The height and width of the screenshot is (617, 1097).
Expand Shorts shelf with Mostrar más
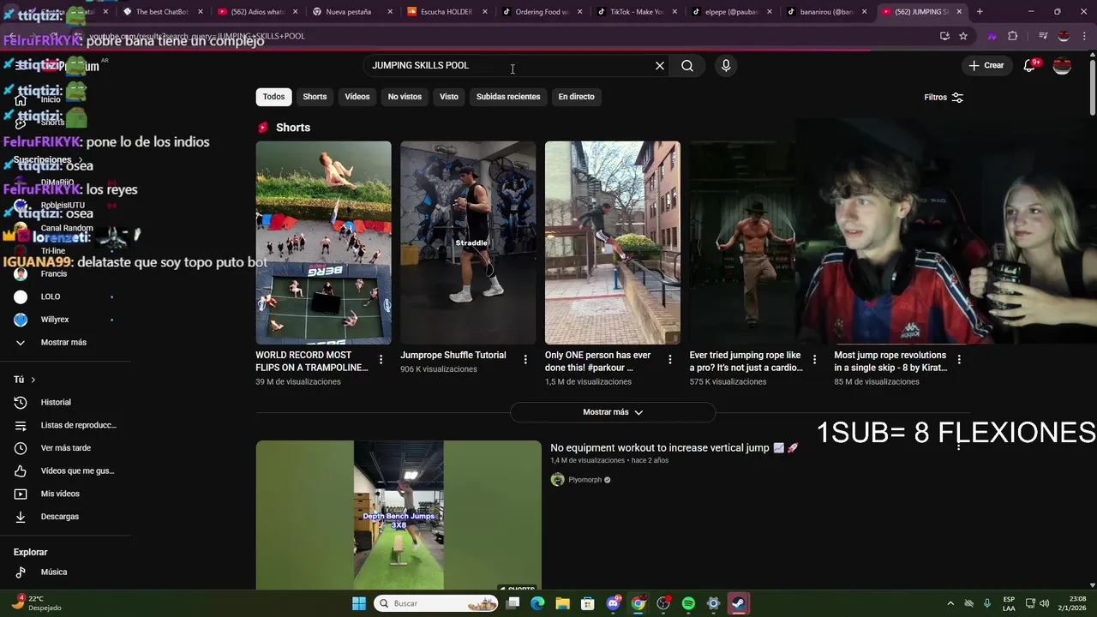pos(613,412)
